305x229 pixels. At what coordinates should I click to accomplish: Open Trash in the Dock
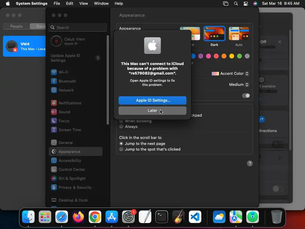pos(276,217)
